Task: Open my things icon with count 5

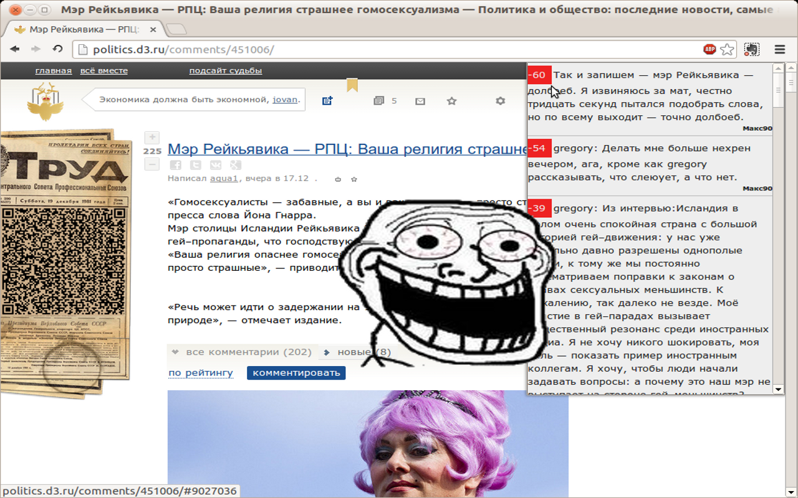Action: pos(385,101)
